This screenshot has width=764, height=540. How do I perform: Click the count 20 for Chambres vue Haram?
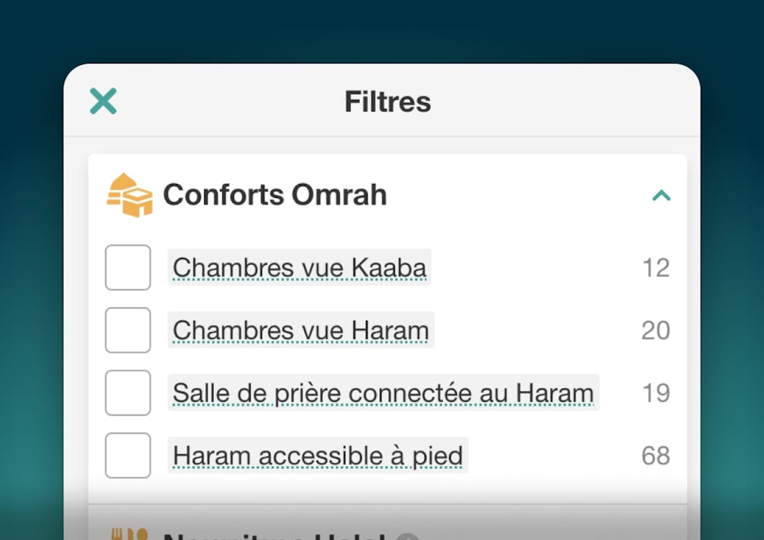656,330
